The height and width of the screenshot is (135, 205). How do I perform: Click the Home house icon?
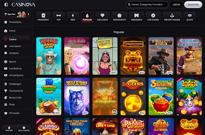tap(5, 31)
